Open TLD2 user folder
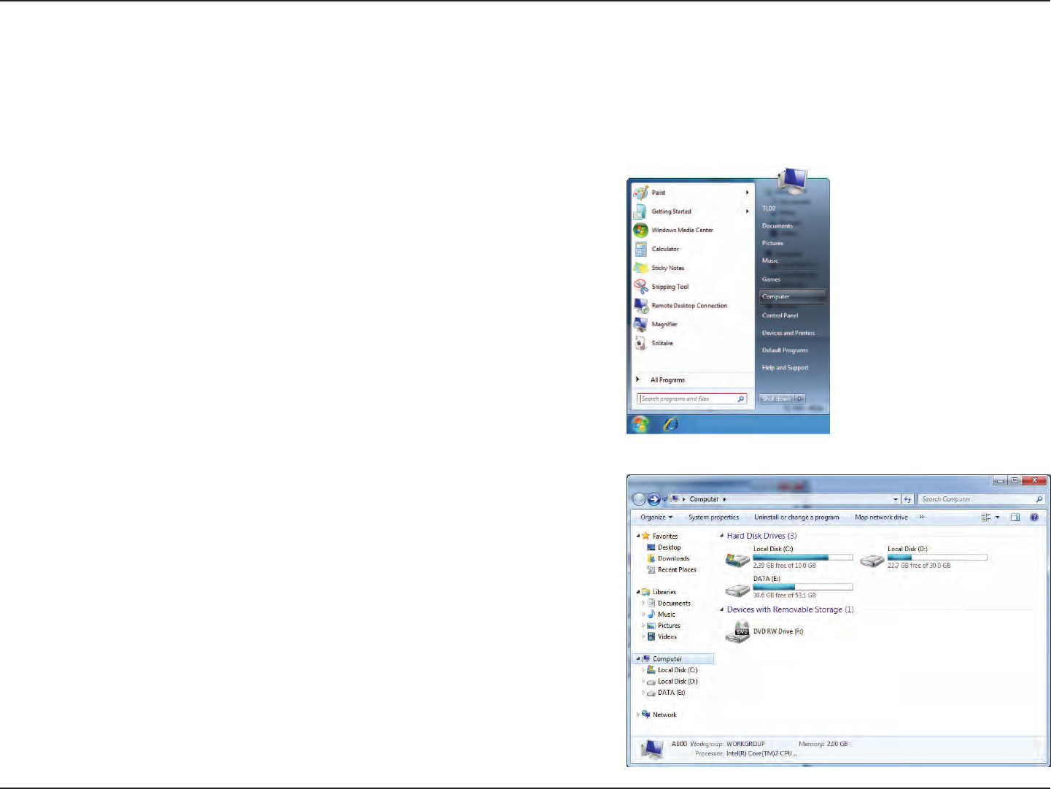The width and height of the screenshot is (1051, 789). [769, 209]
